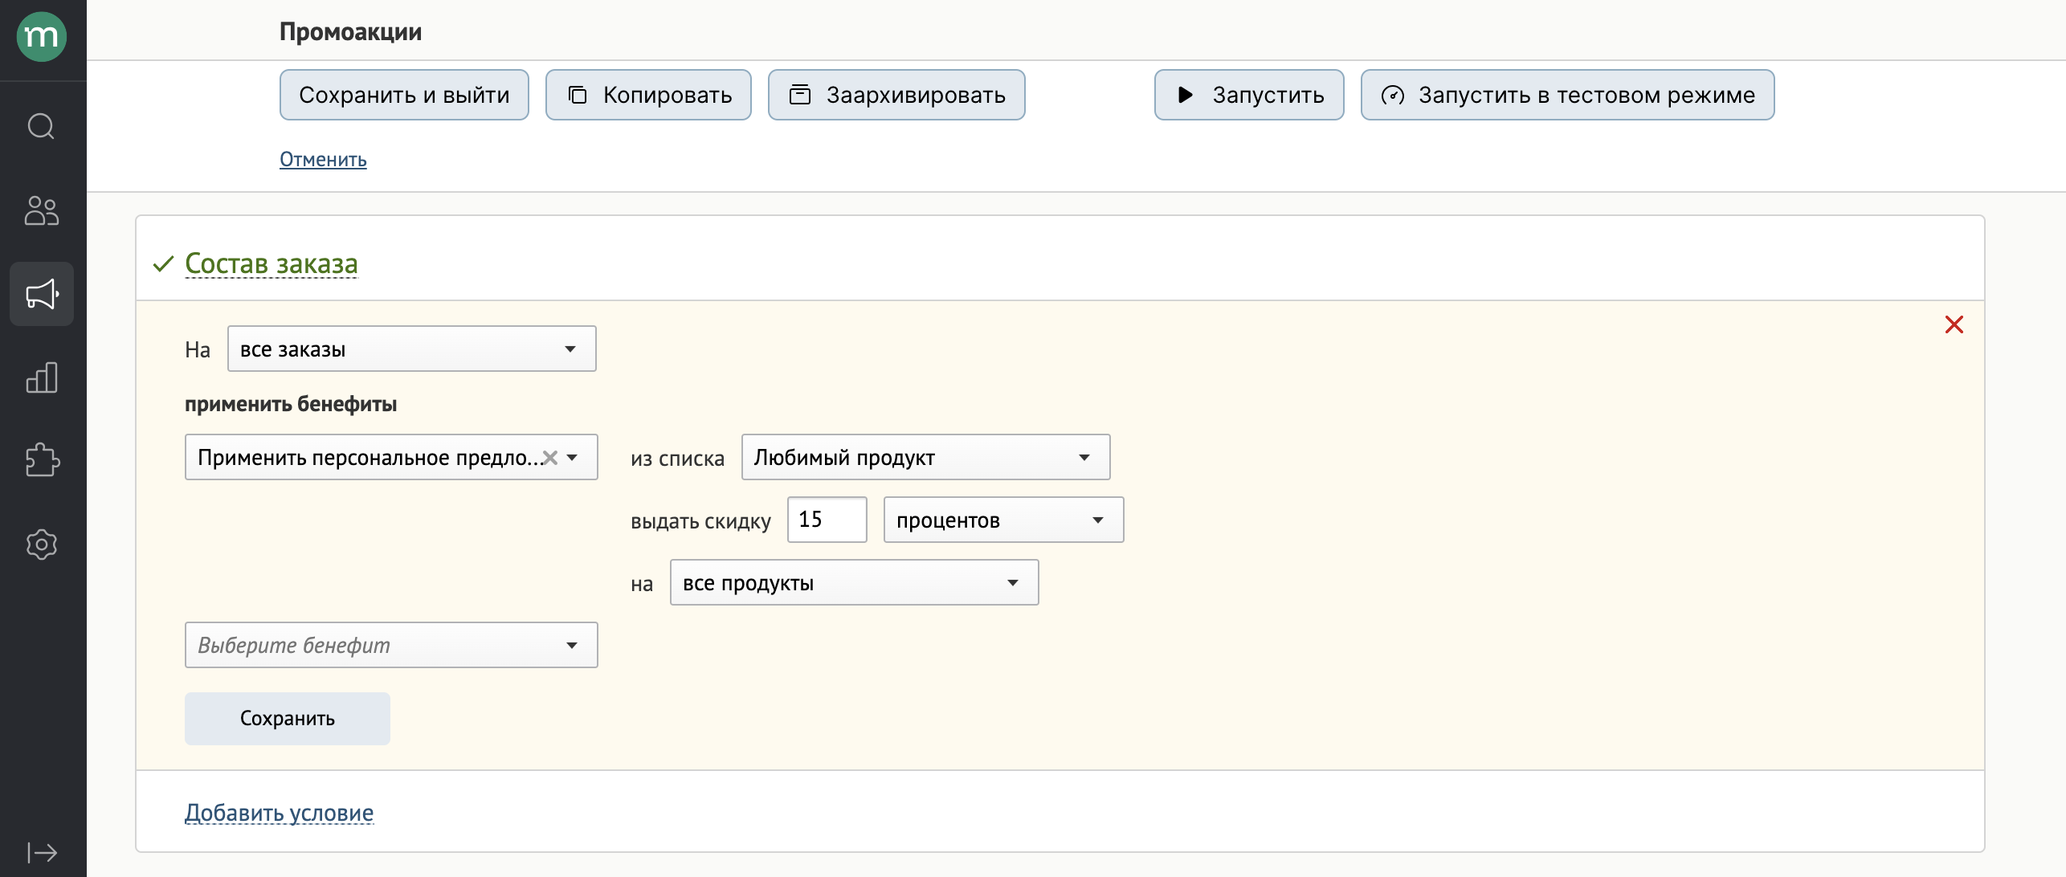
Task: Click the из списка label
Action: click(x=677, y=459)
